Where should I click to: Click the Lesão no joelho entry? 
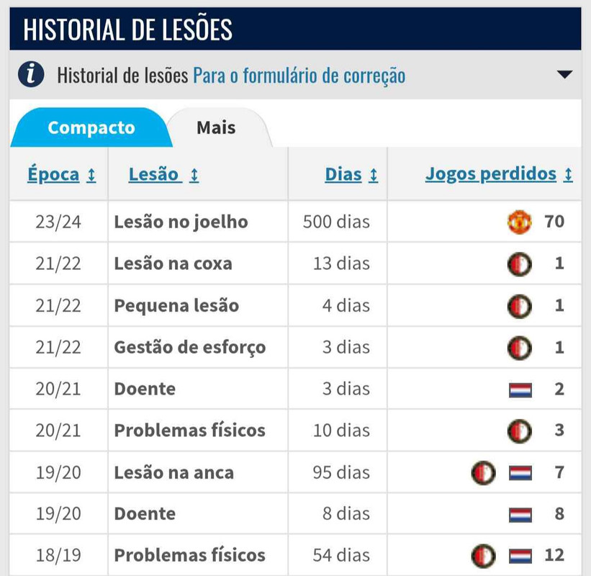tap(181, 222)
